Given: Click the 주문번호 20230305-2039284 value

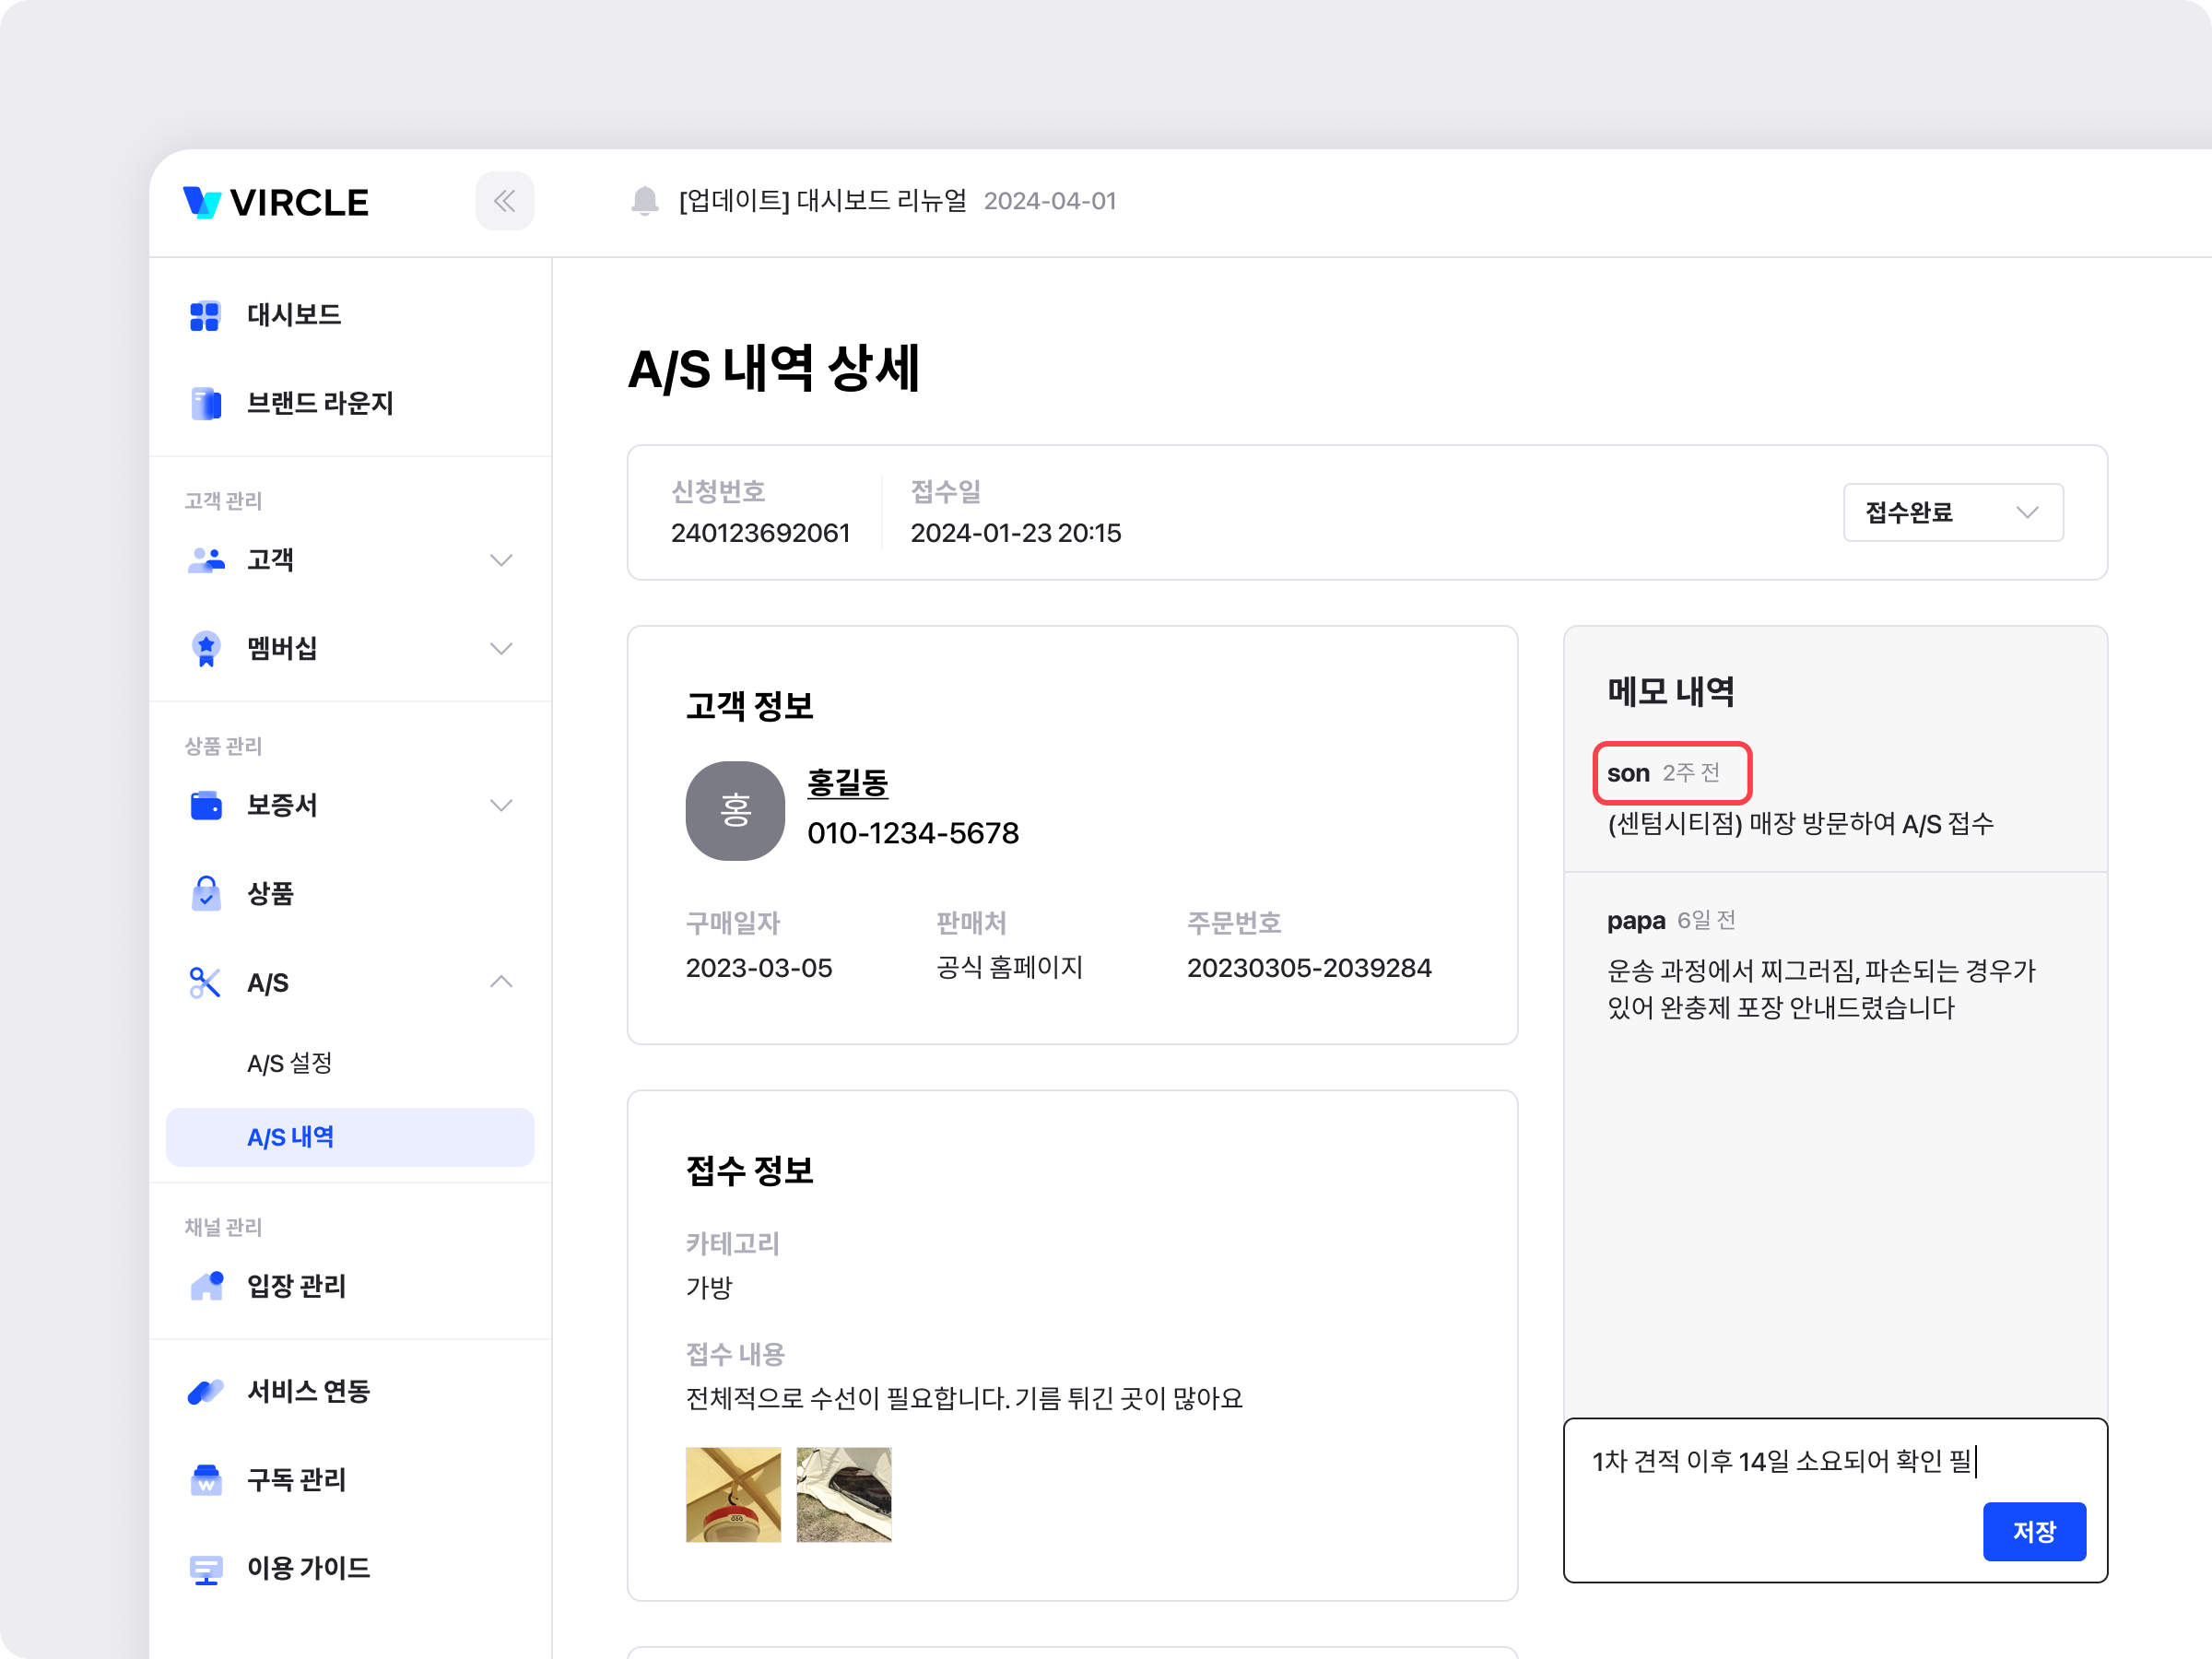Looking at the screenshot, I should [1309, 968].
